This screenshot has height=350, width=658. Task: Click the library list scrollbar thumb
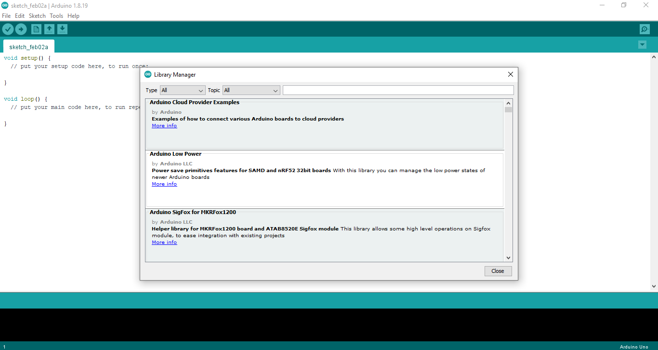tap(509, 110)
